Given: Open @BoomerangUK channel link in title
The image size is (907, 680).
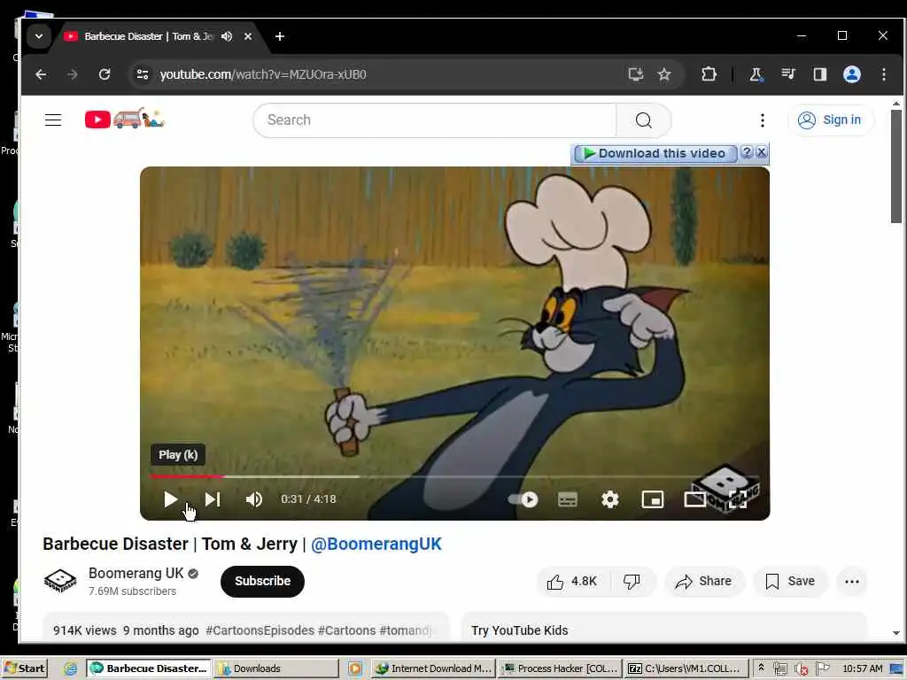Looking at the screenshot, I should (x=376, y=545).
